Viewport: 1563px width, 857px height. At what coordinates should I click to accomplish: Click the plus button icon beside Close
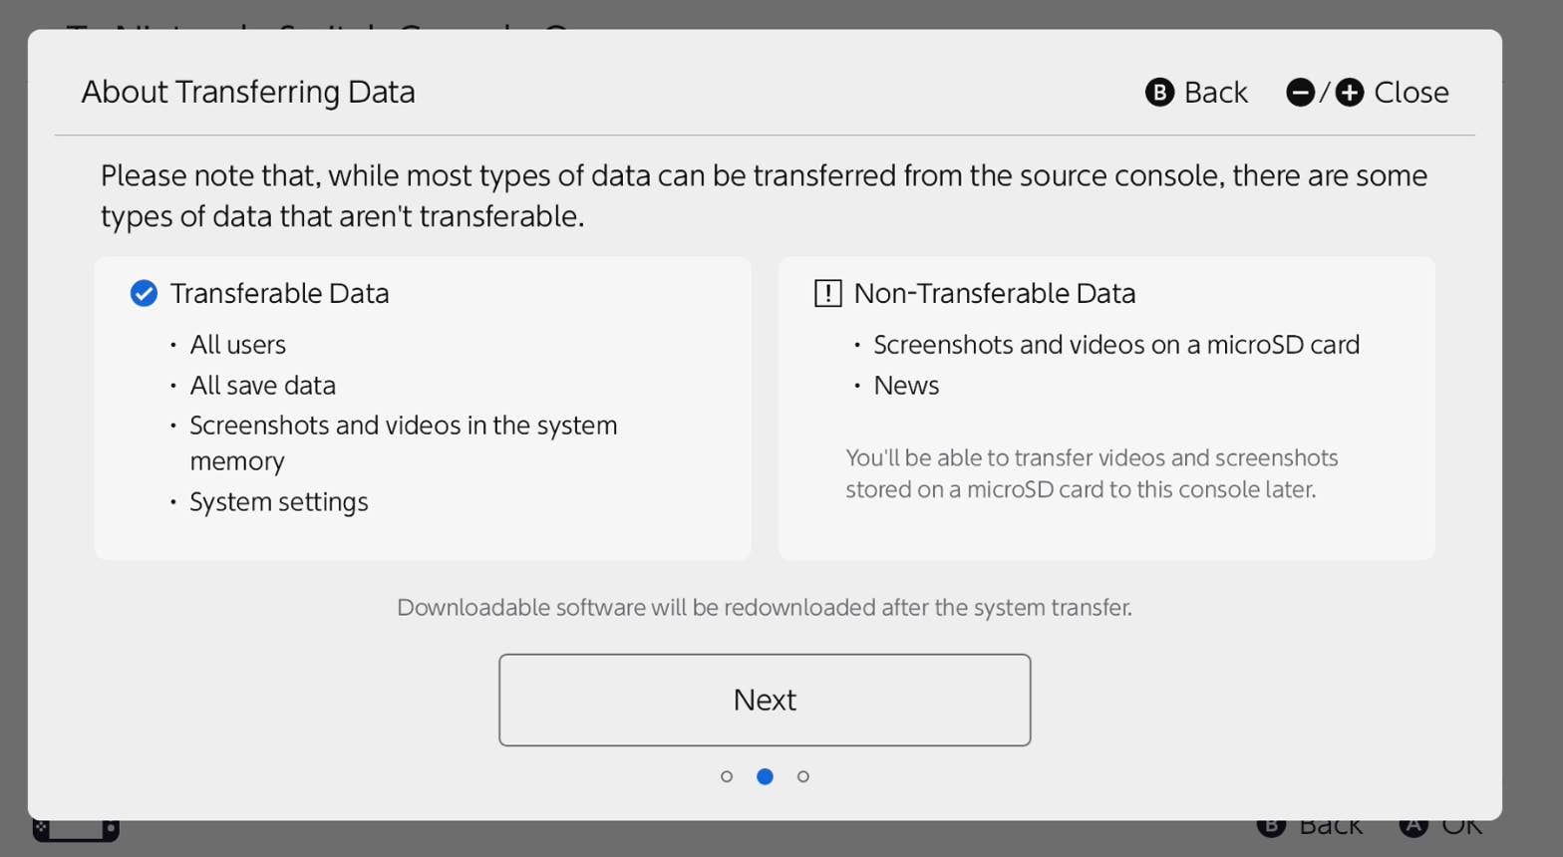(x=1349, y=93)
